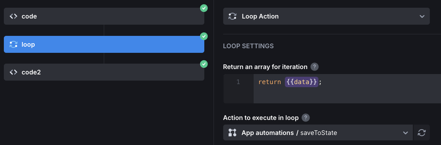Click the return keyword in the editor
The width and height of the screenshot is (441, 145).
pos(269,82)
